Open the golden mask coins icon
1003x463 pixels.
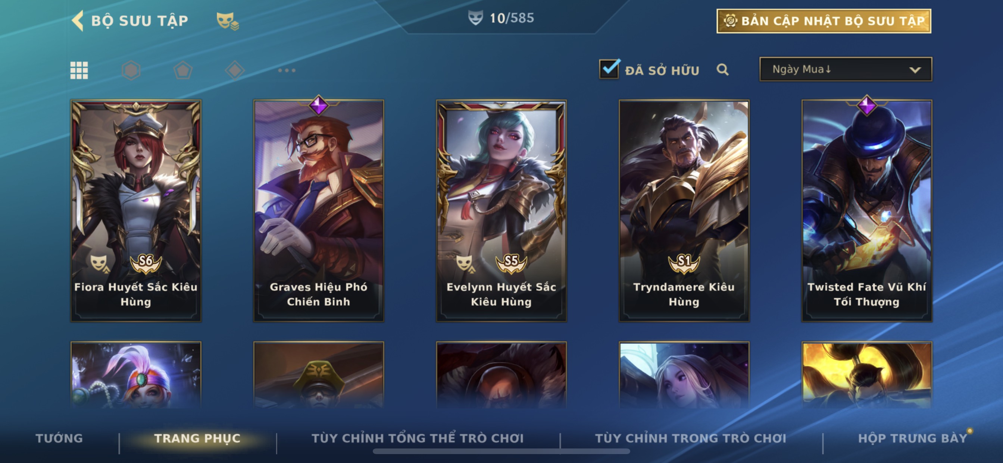pos(228,21)
